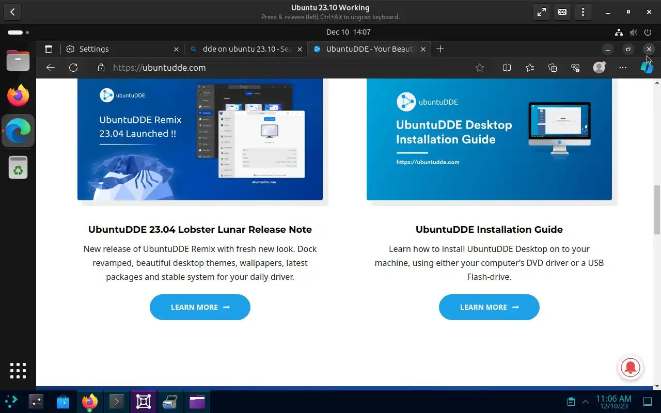Add this page to favorites with the star
The height and width of the screenshot is (413, 661).
point(480,68)
